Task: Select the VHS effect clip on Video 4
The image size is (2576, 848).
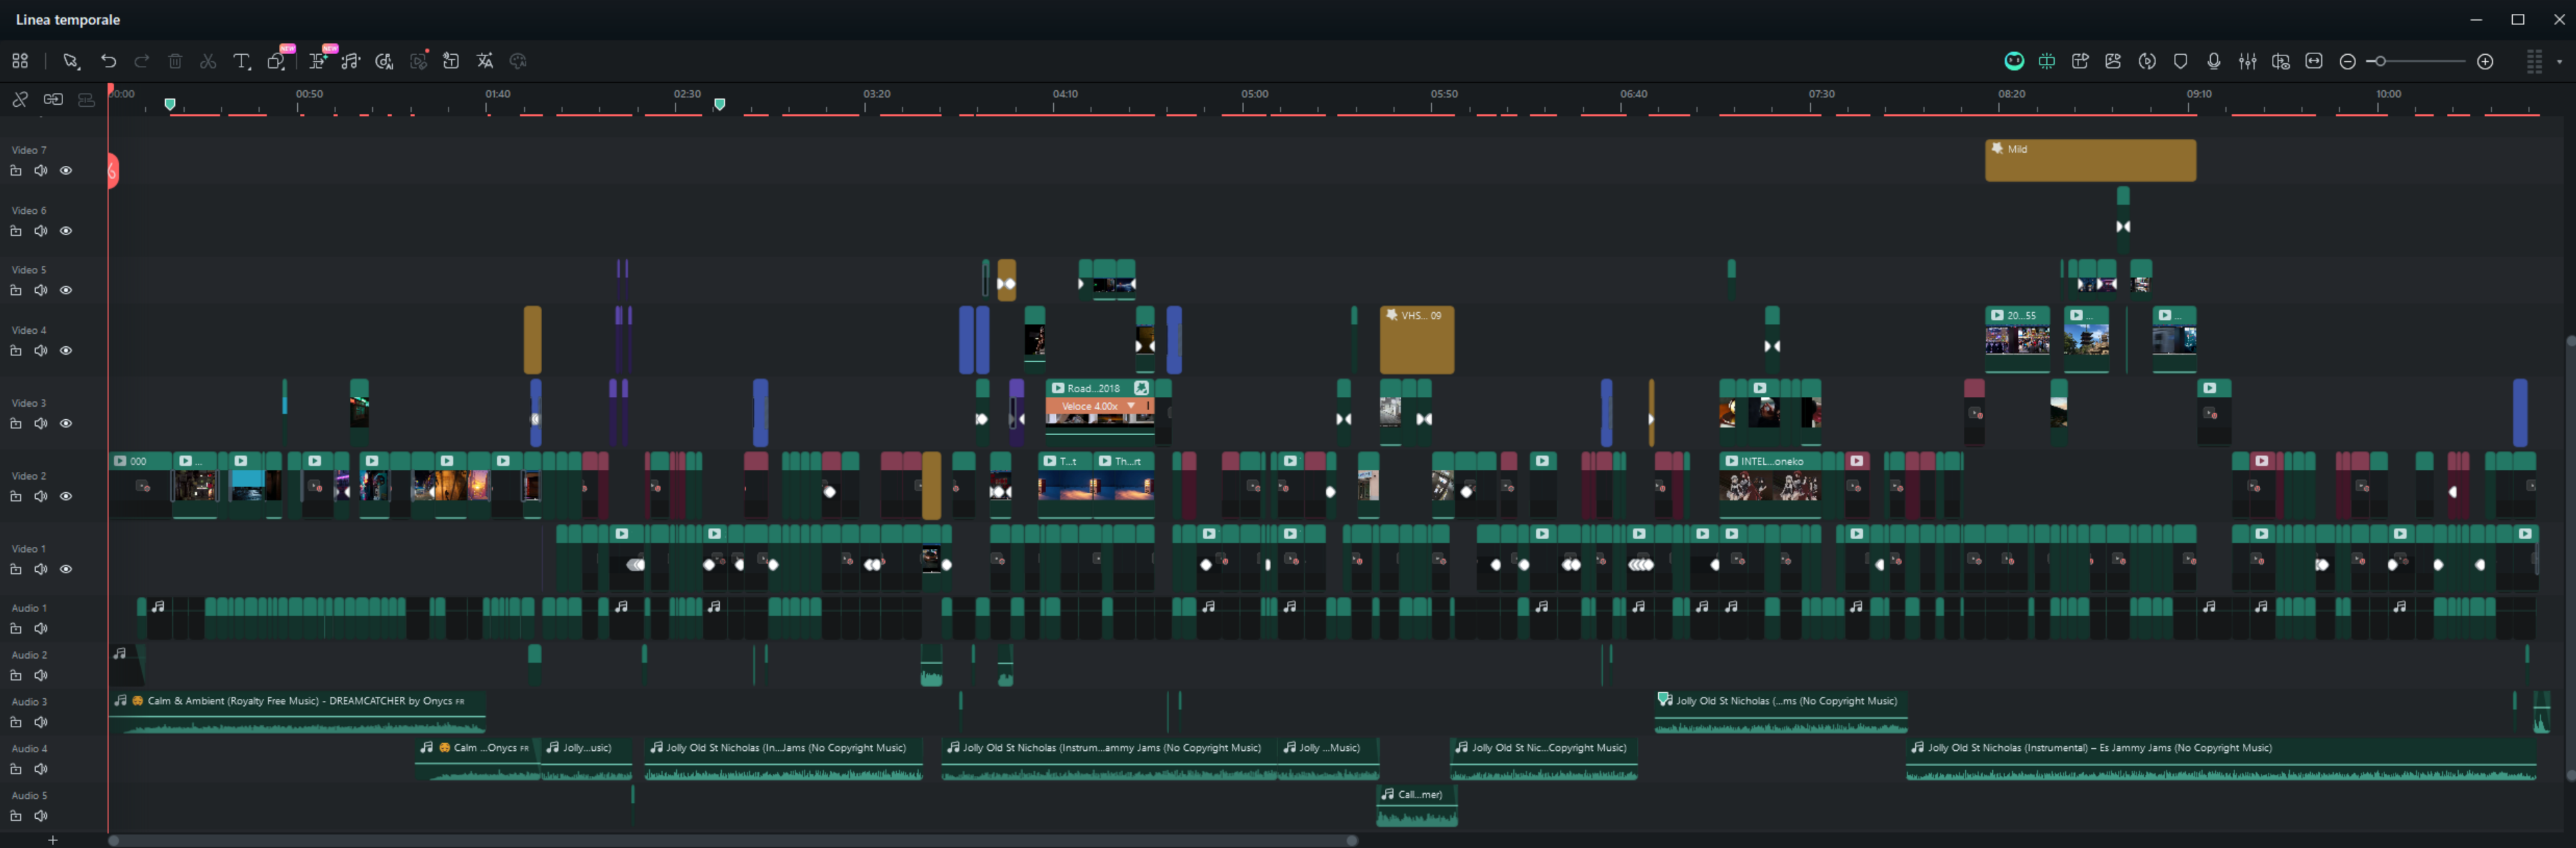Action: [1417, 340]
